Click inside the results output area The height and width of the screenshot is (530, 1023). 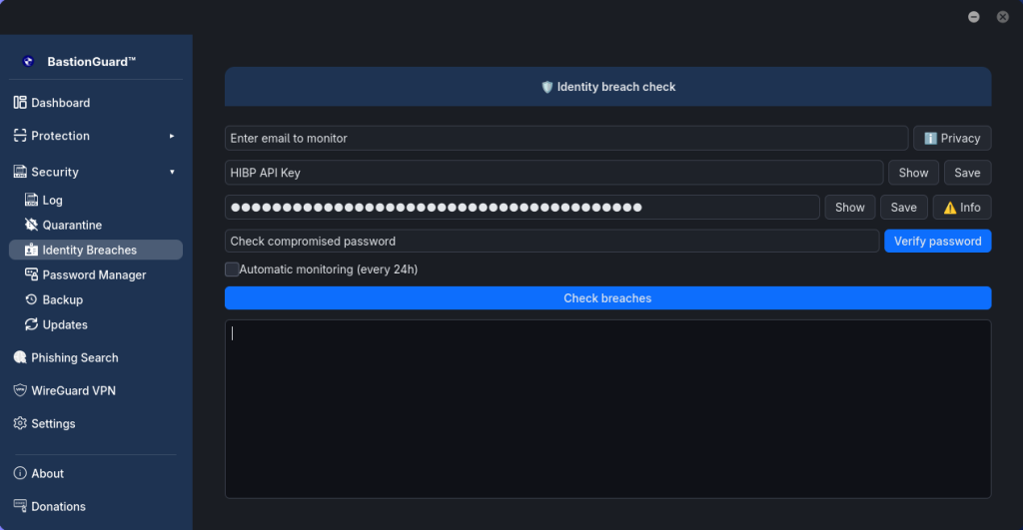608,409
